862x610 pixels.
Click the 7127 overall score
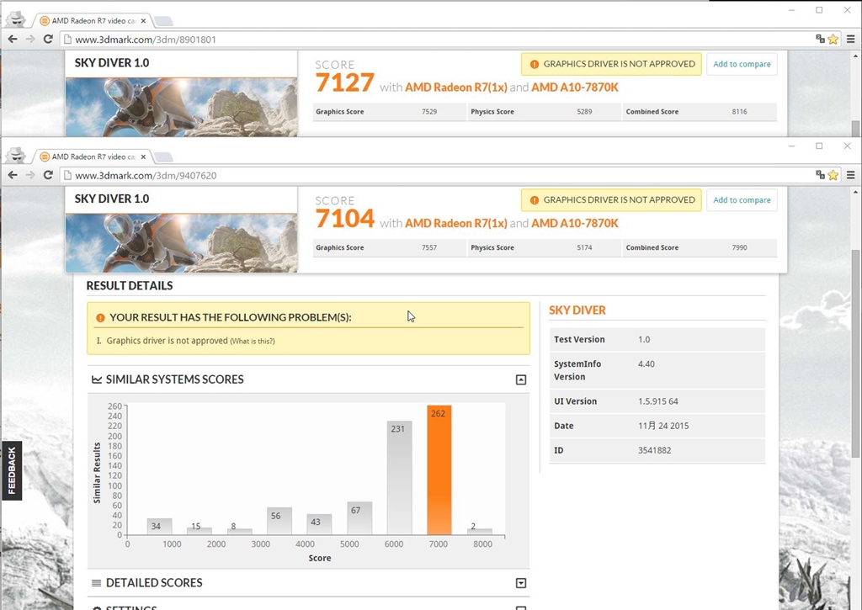[344, 82]
